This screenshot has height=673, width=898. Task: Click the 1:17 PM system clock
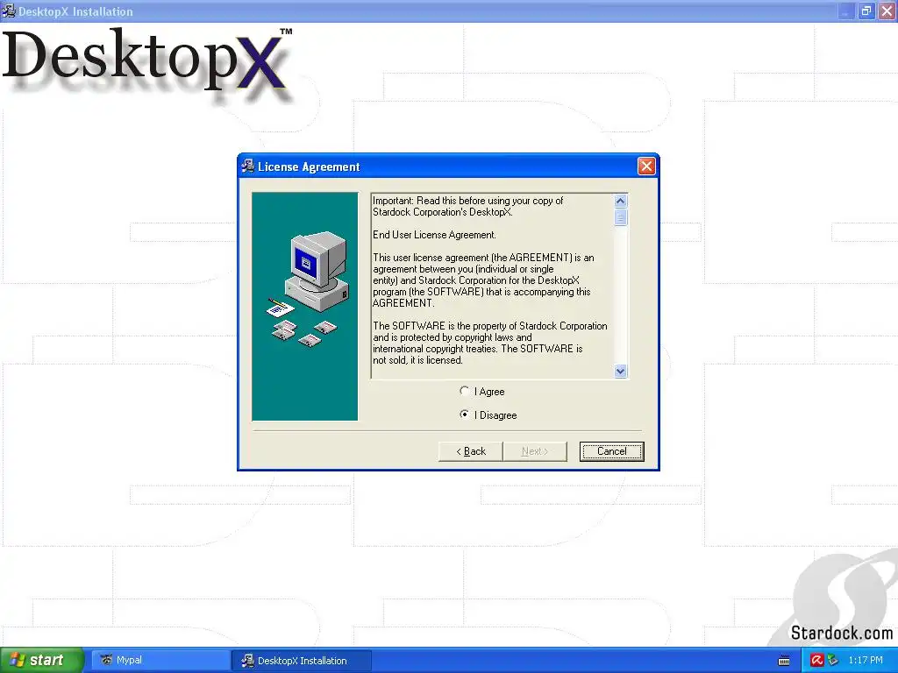point(866,661)
